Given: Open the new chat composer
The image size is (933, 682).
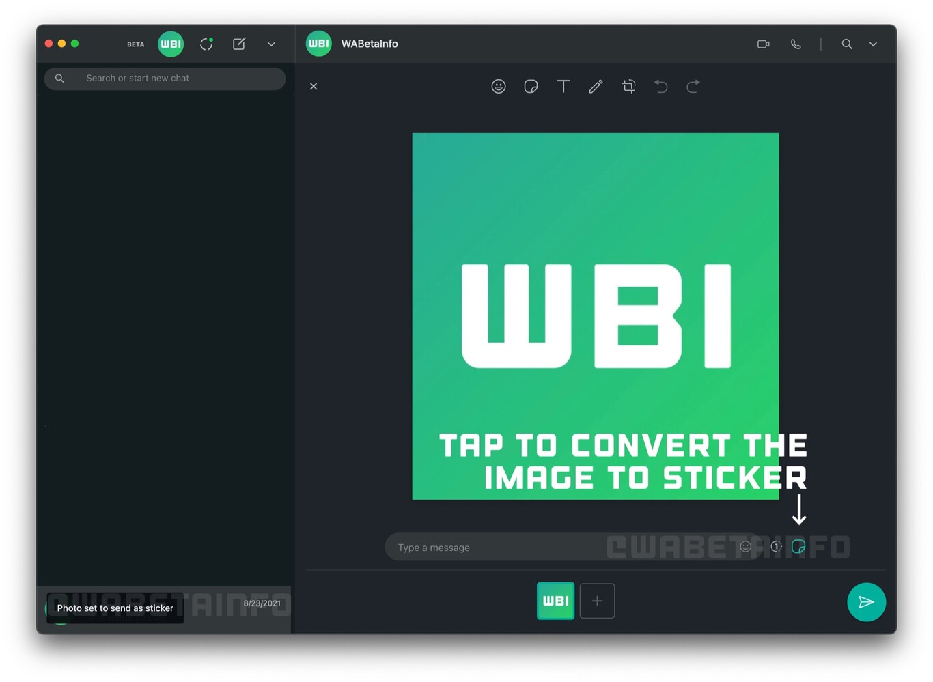Looking at the screenshot, I should tap(239, 44).
